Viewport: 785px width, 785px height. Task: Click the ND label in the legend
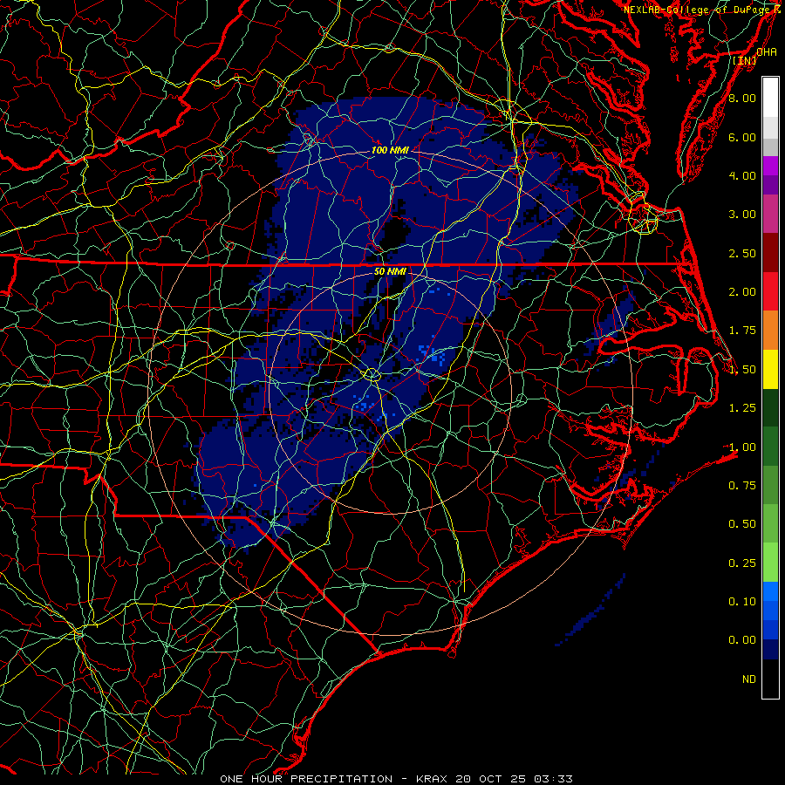tap(749, 679)
